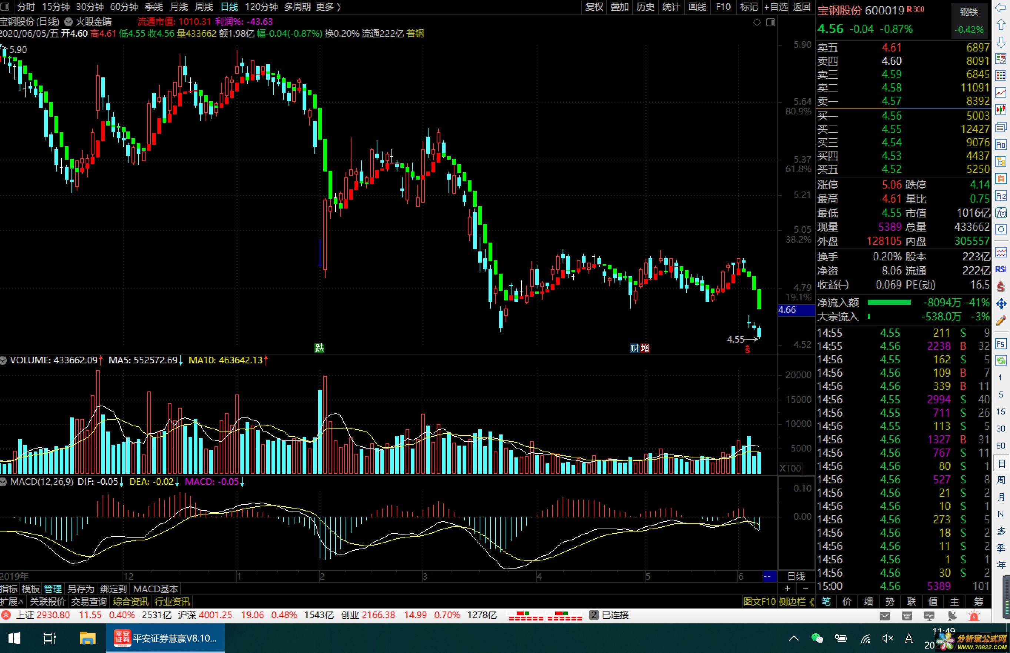Switch to 分时 intraday tab
This screenshot has width=1010, height=653.
pyautogui.click(x=26, y=7)
